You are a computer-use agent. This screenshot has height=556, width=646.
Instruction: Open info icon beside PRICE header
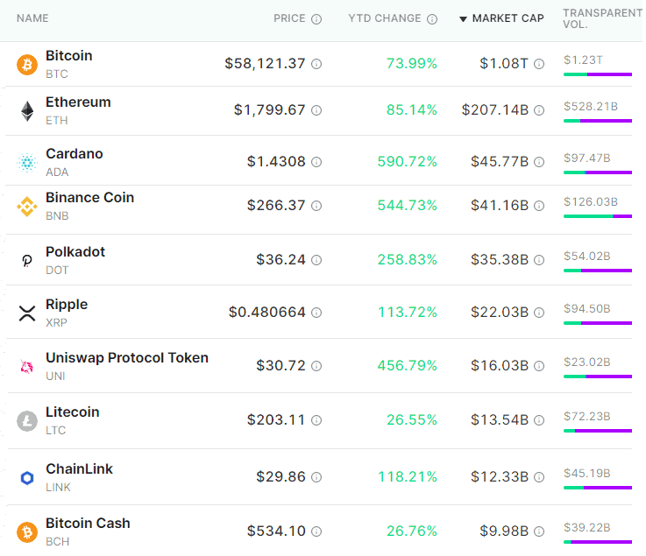click(x=316, y=19)
